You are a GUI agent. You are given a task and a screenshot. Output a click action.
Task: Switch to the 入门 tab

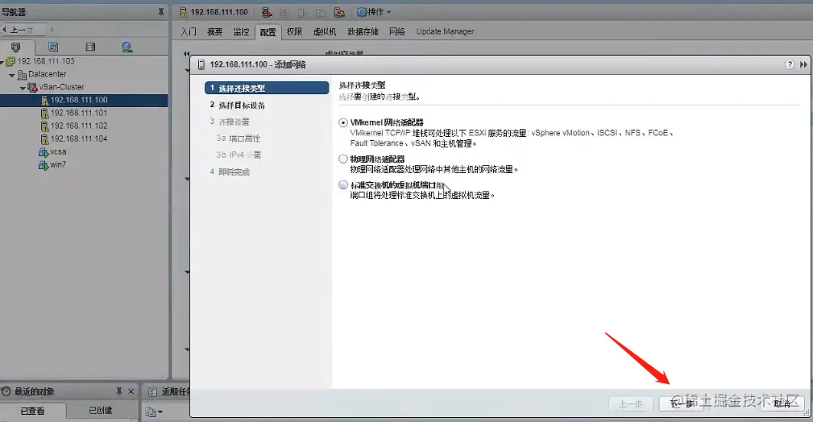(189, 31)
